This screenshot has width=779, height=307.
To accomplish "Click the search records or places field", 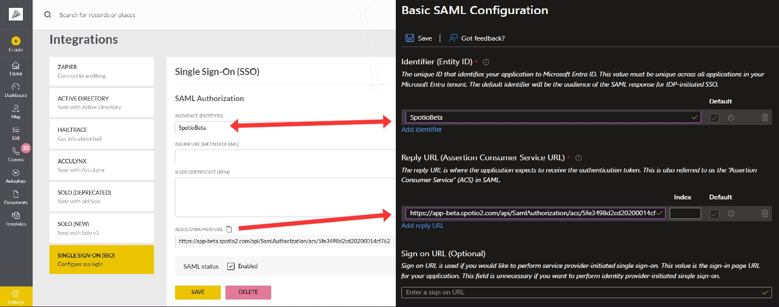I will pyautogui.click(x=97, y=15).
